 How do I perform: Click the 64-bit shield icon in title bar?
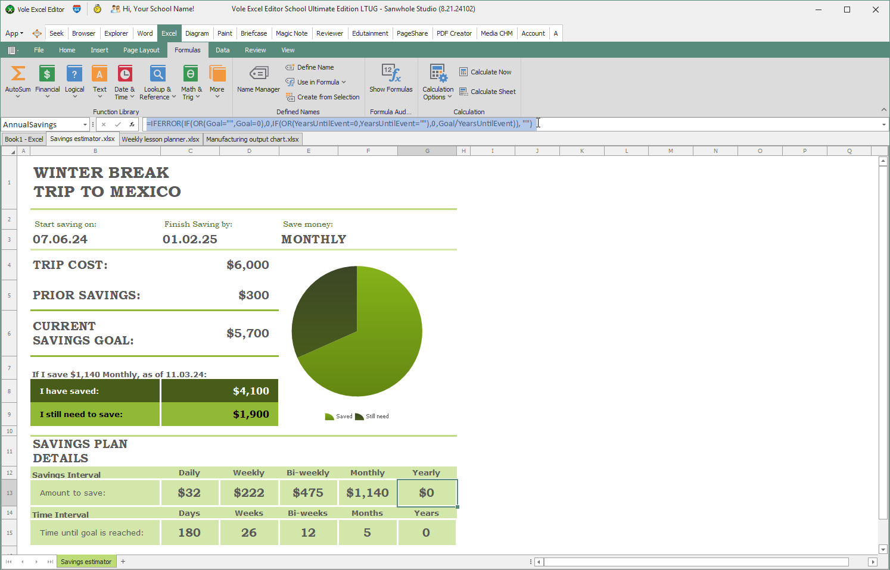coord(77,9)
